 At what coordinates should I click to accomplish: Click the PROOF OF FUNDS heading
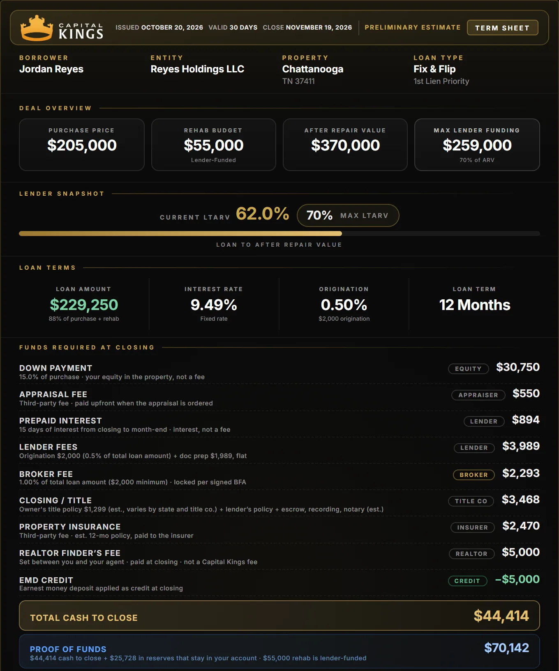[x=68, y=649]
